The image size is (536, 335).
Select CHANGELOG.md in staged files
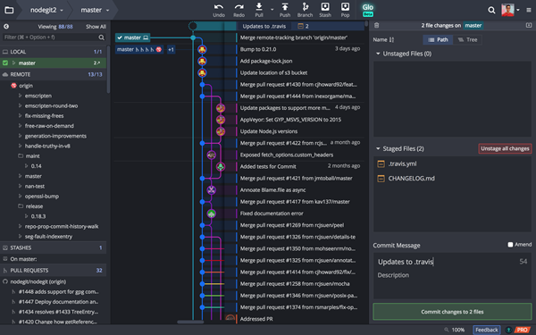click(x=412, y=179)
